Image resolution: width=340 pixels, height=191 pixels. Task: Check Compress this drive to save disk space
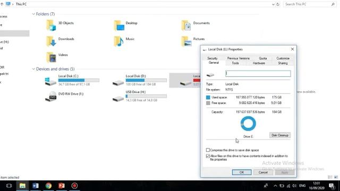(208, 150)
